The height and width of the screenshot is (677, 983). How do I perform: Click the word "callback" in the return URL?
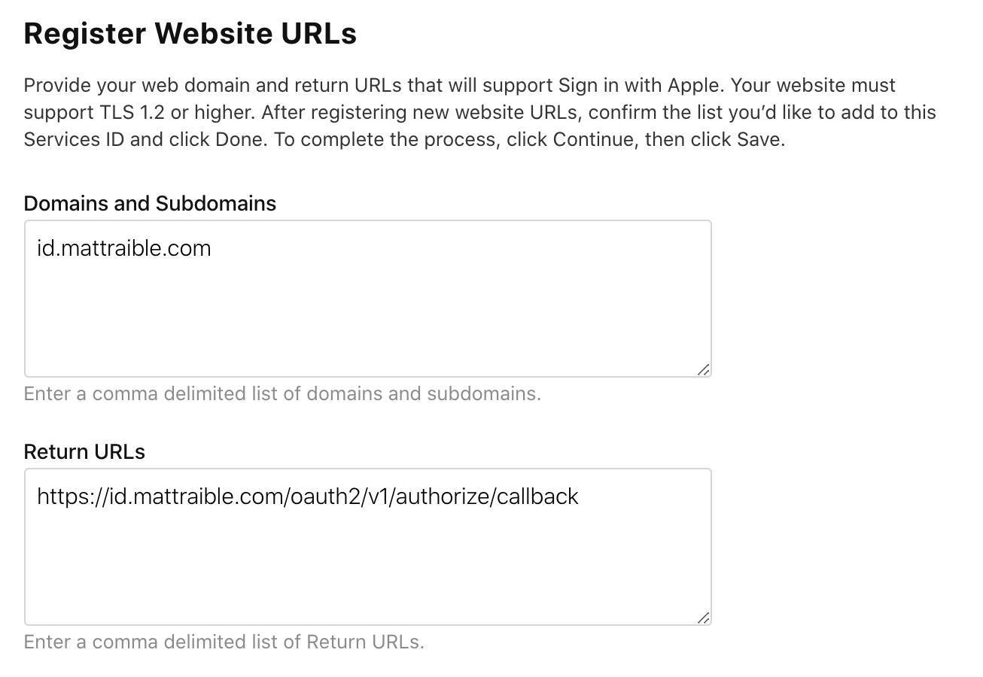tap(538, 496)
